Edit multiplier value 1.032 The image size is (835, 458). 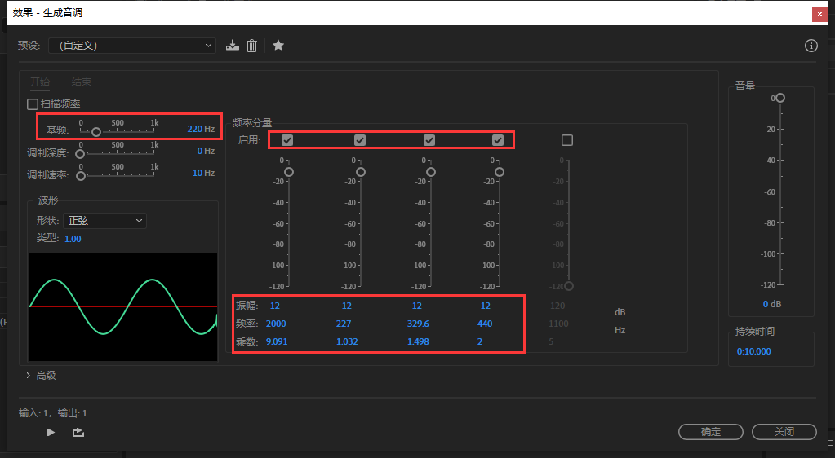click(347, 342)
